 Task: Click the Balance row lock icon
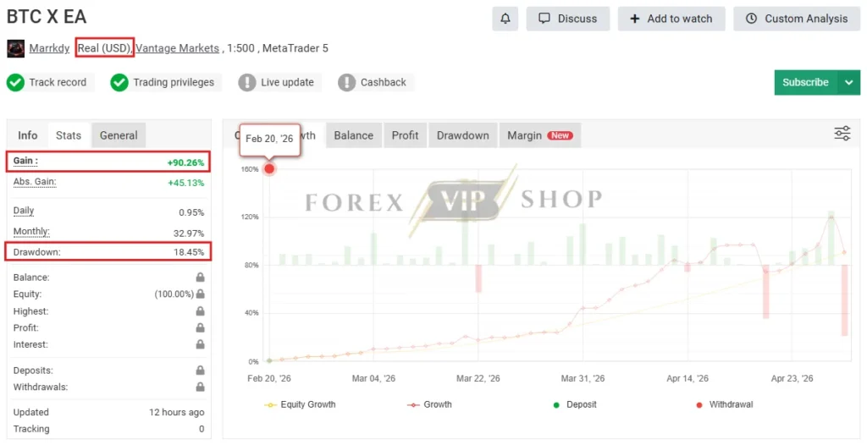(200, 277)
